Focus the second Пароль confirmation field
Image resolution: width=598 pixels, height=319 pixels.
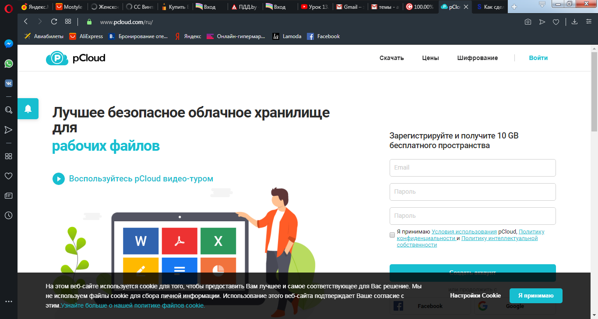click(x=472, y=216)
